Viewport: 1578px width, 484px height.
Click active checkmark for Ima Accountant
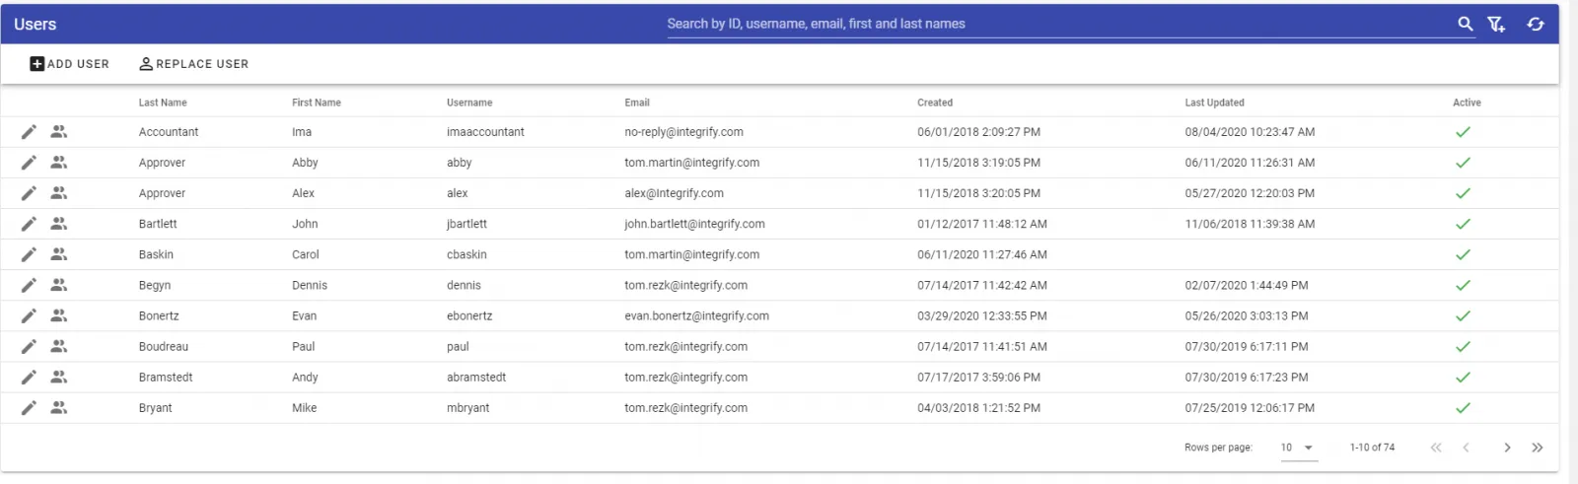pyautogui.click(x=1463, y=131)
